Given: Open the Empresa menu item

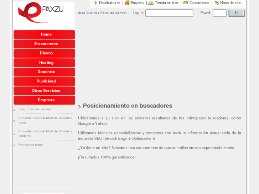Looking at the screenshot, I should coord(44,100).
